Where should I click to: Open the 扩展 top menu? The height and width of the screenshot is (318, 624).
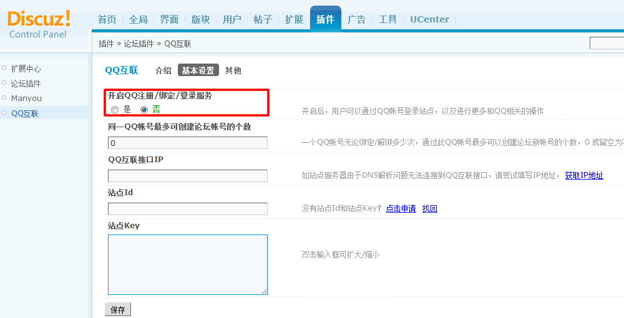point(294,19)
